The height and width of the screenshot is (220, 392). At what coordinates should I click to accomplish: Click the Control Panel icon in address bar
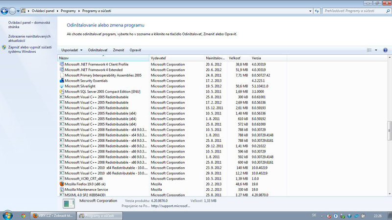tap(23, 11)
